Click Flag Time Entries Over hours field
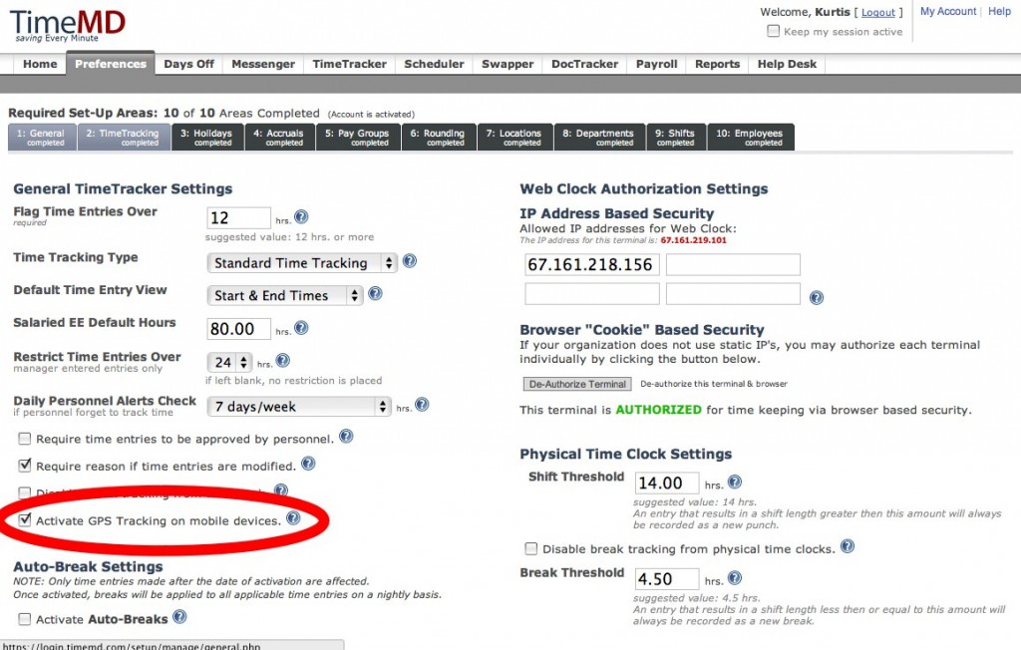 [x=238, y=217]
